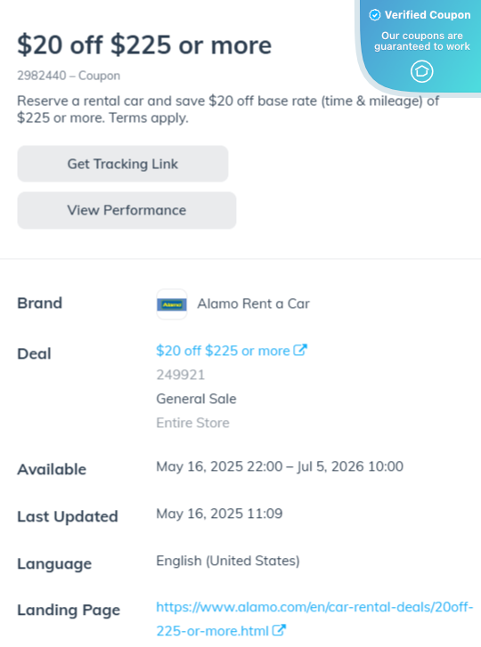The height and width of the screenshot is (647, 481).
Task: Click the coupon description paragraph
Action: click(x=228, y=109)
